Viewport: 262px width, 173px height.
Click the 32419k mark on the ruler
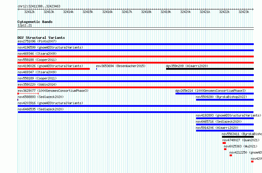pyautogui.click(x=166, y=12)
